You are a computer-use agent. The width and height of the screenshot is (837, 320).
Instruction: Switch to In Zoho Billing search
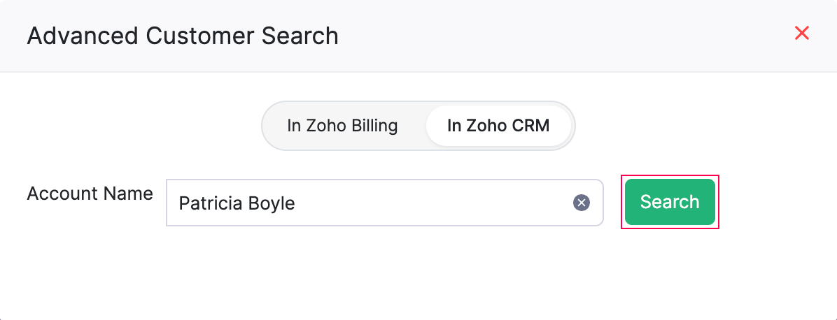point(342,126)
